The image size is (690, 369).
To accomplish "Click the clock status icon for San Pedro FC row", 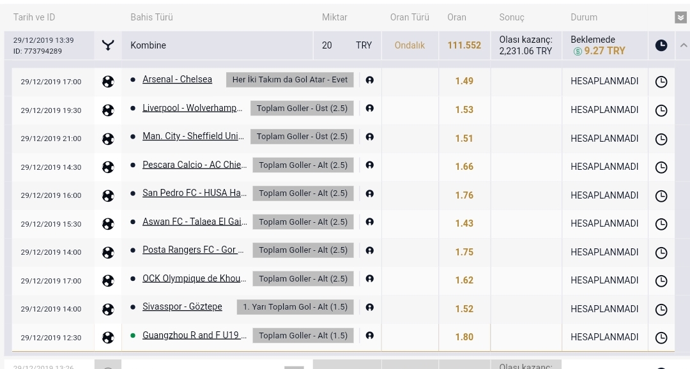I will pos(661,195).
